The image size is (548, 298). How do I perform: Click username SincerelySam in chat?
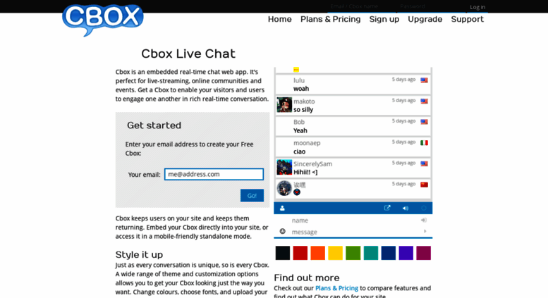tap(313, 164)
